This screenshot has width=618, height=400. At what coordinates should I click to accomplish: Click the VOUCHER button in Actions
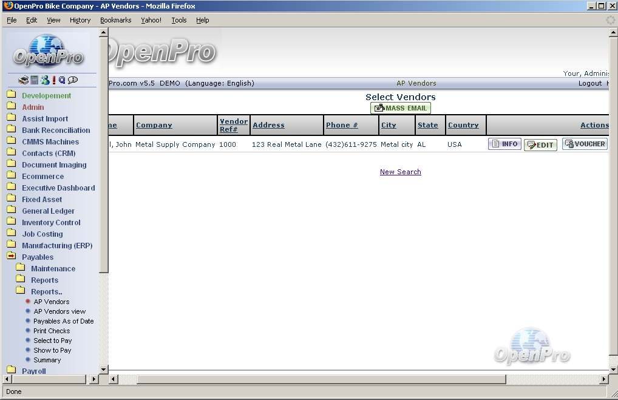coord(585,144)
